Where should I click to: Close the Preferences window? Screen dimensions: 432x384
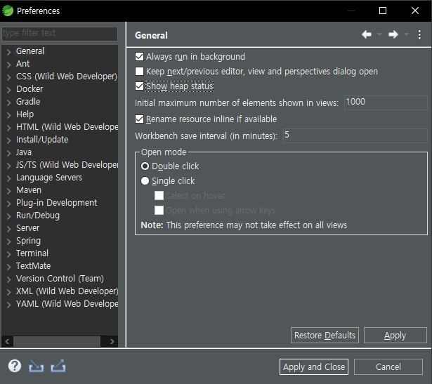(x=415, y=11)
